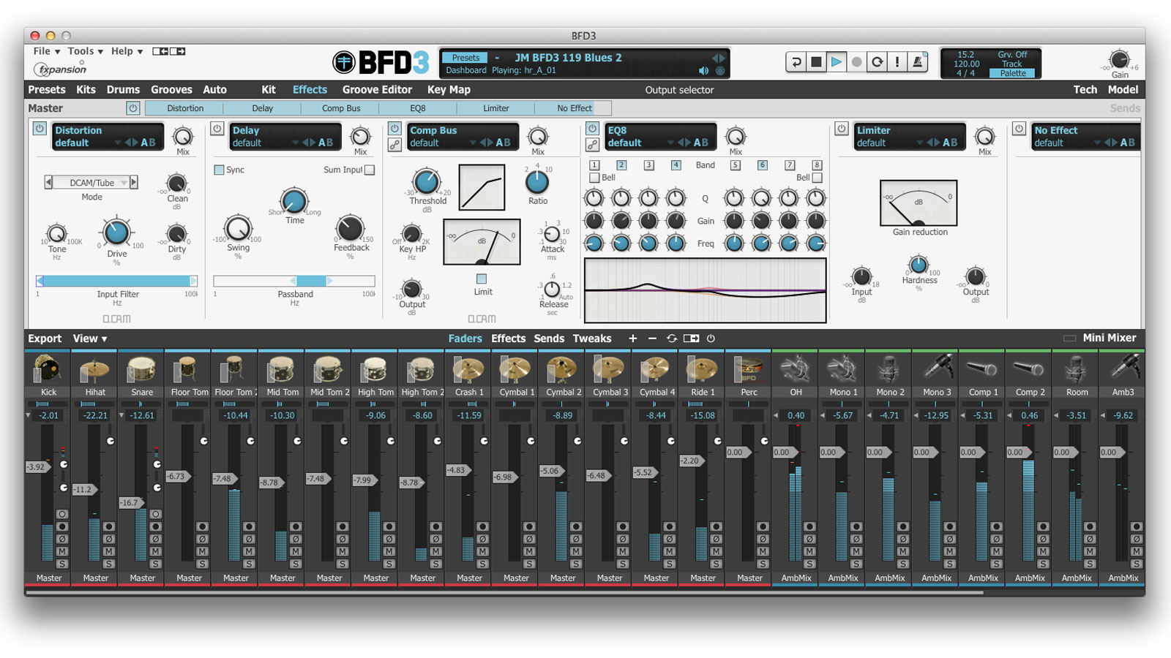Viewport: 1171px width, 658px height.
Task: Click the EQ8 frequency response graph
Action: (706, 290)
